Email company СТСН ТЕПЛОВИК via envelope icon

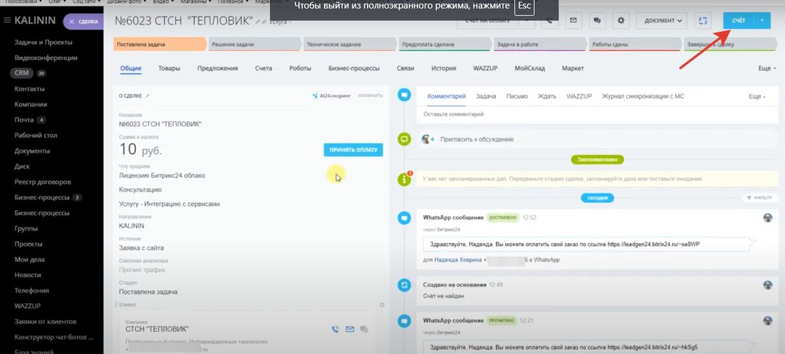click(350, 329)
